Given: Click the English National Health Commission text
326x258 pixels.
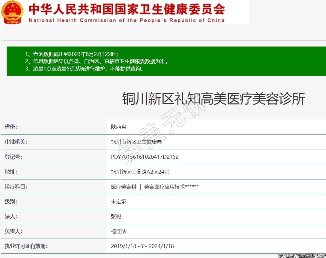Looking at the screenshot, I should pyautogui.click(x=127, y=20).
